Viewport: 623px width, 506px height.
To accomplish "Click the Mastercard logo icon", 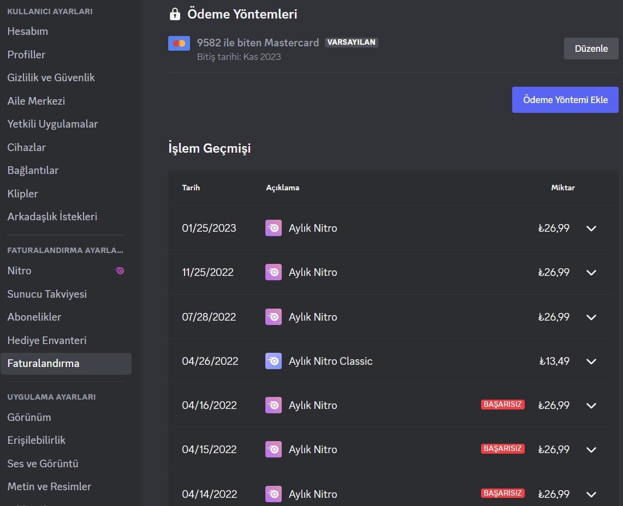I will pos(179,43).
